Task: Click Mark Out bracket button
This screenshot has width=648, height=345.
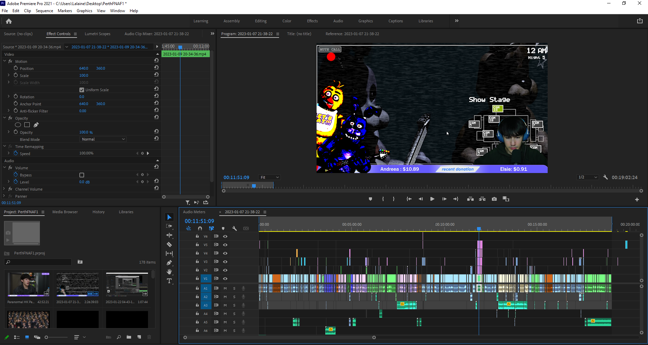Action: coord(394,199)
